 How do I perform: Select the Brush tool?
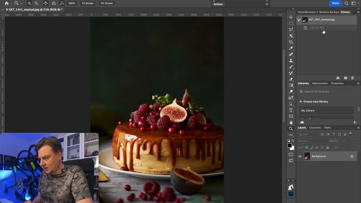[x=291, y=67]
